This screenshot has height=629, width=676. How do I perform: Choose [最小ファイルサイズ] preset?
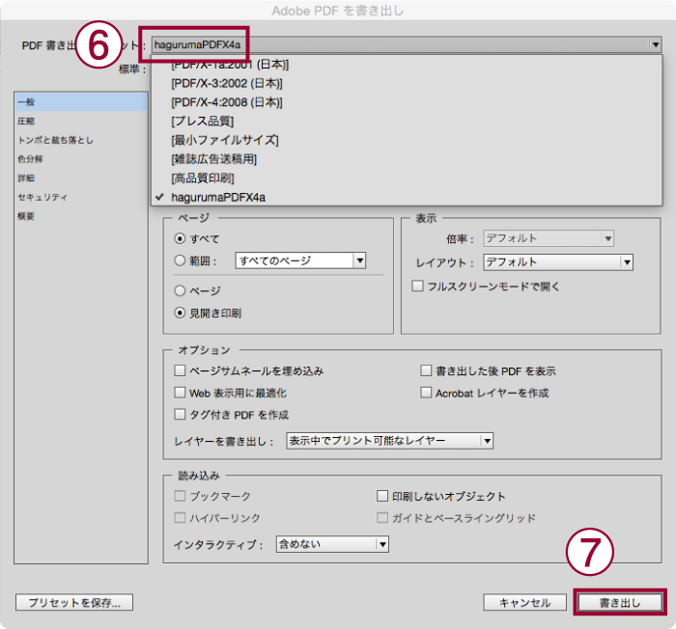[x=407, y=140]
